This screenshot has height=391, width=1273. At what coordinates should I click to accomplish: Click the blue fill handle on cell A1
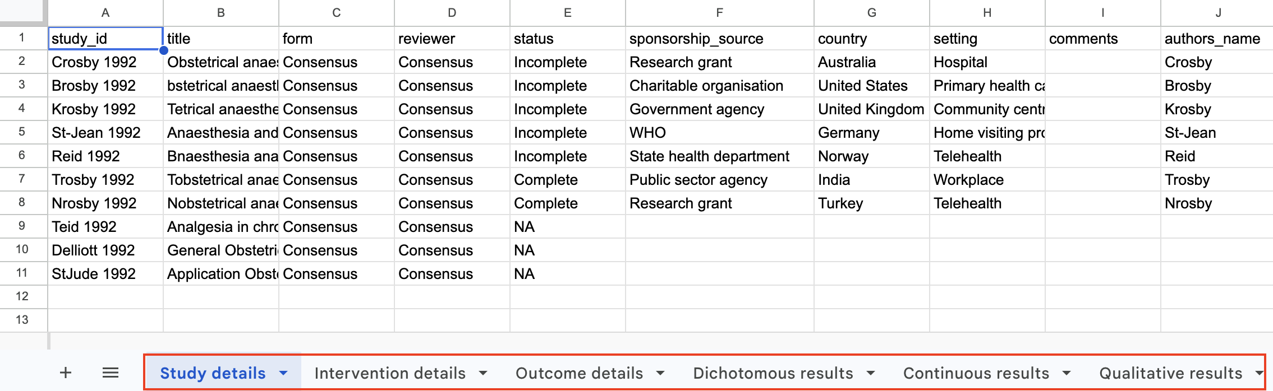[163, 50]
